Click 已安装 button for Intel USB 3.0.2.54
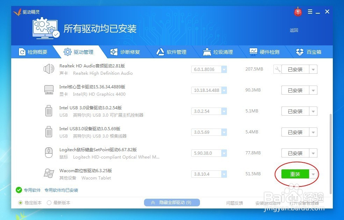Viewport: 344px width, 220px height. point(295,111)
